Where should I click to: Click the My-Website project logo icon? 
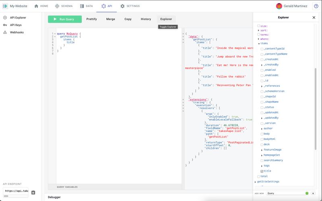tap(5, 6)
